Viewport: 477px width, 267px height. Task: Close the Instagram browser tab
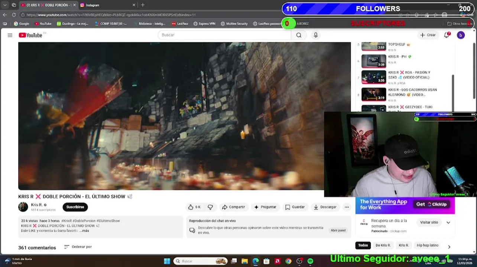pyautogui.click(x=134, y=5)
